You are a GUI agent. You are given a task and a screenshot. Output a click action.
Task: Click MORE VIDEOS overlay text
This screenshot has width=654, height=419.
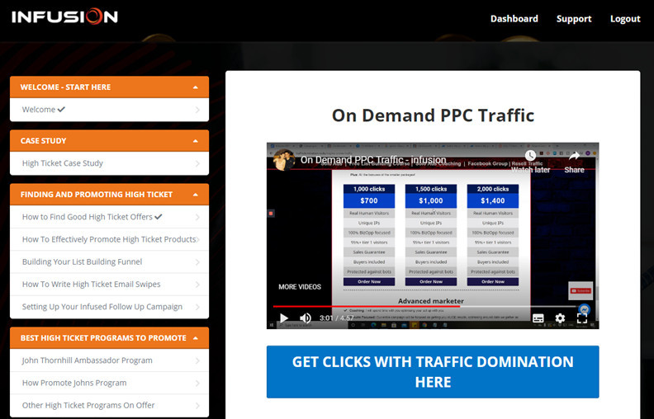300,287
